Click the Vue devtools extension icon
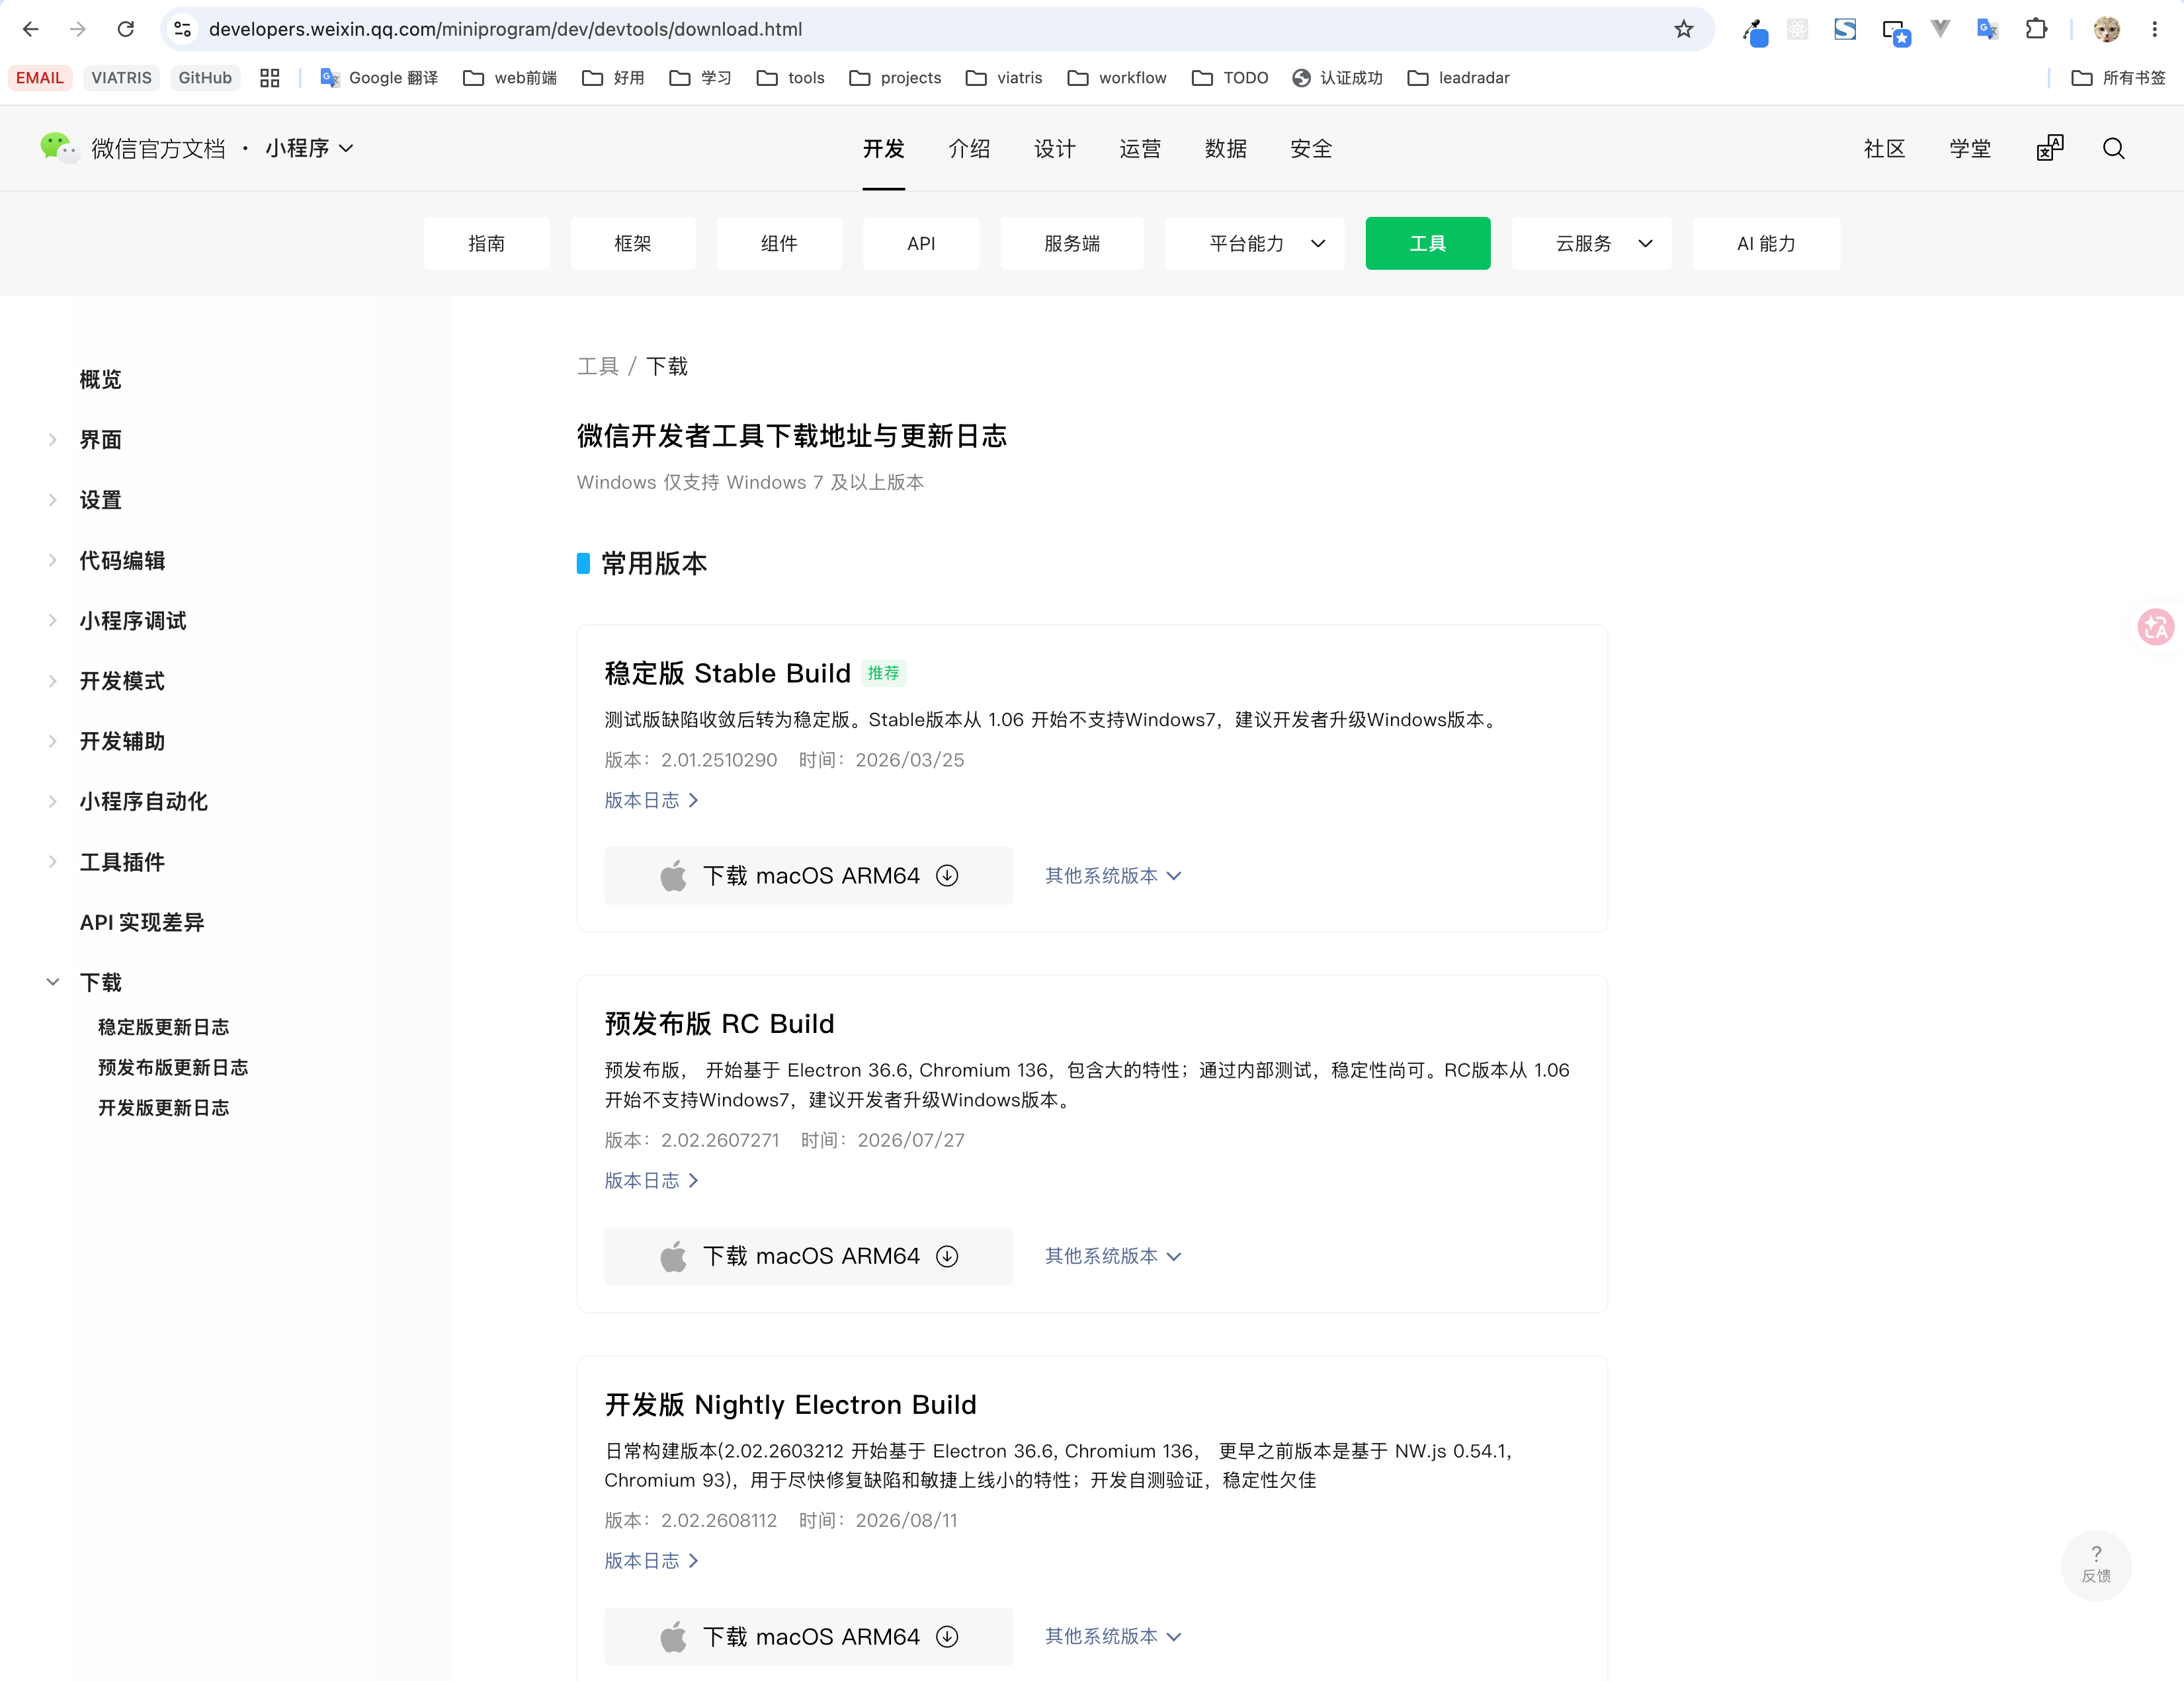Image resolution: width=2184 pixels, height=1681 pixels. pyautogui.click(x=1940, y=29)
